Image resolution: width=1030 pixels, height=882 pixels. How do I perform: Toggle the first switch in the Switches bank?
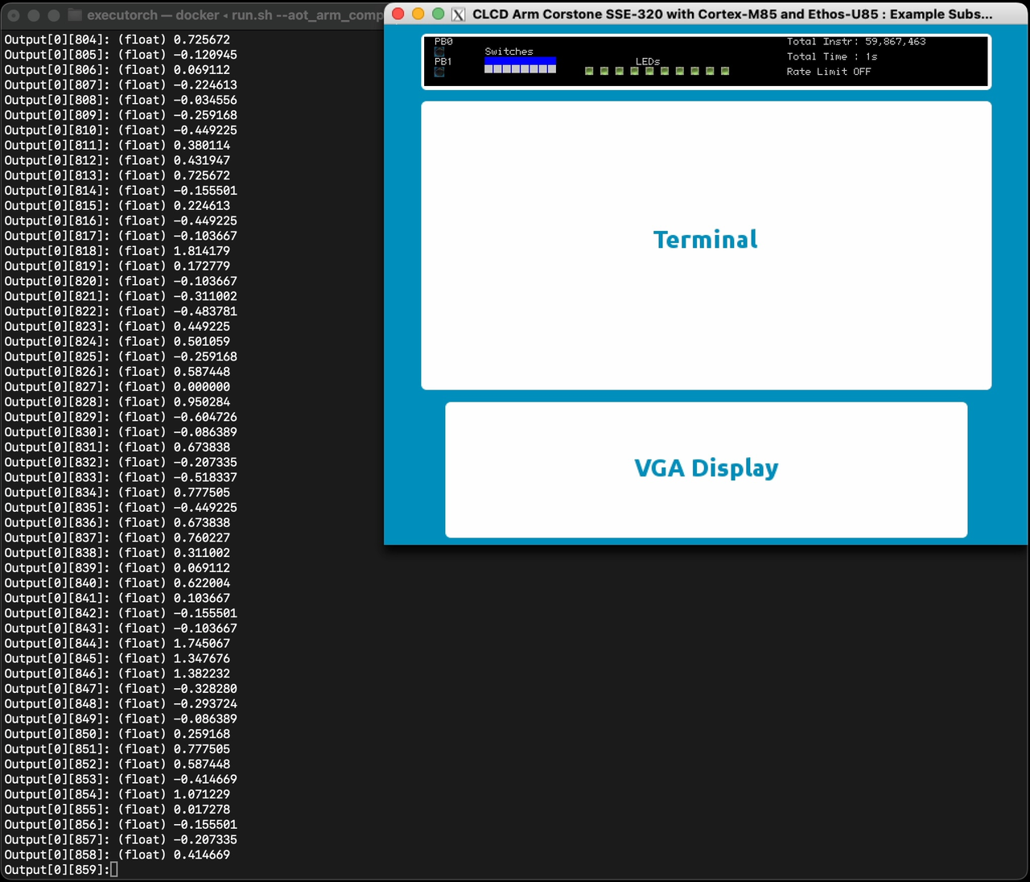pyautogui.click(x=488, y=68)
